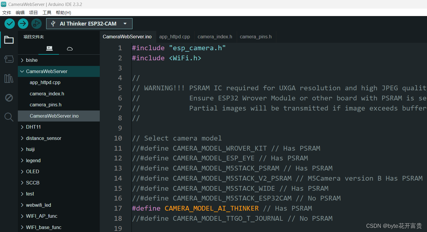Open the Boards Manager sidebar icon
427x232 pixels.
point(9,59)
